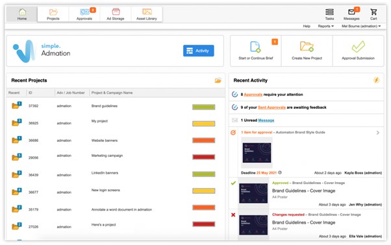This screenshot has width=391, height=245.
Task: Click the open folder icon in Recent Projects header
Action: click(218, 80)
